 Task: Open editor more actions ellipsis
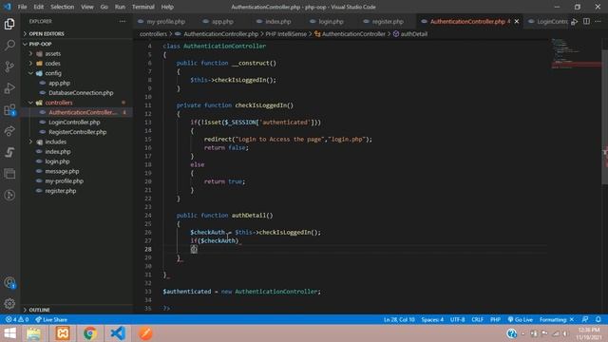click(x=598, y=22)
